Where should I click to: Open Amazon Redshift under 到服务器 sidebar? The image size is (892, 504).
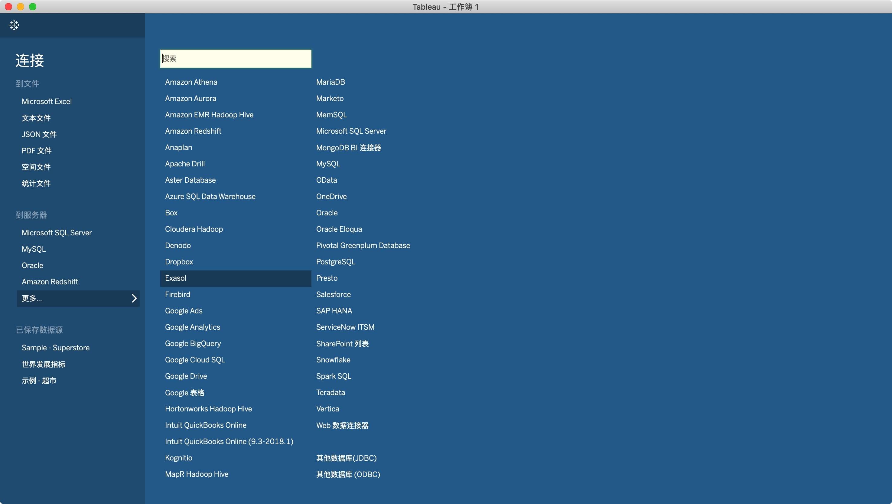[50, 282]
